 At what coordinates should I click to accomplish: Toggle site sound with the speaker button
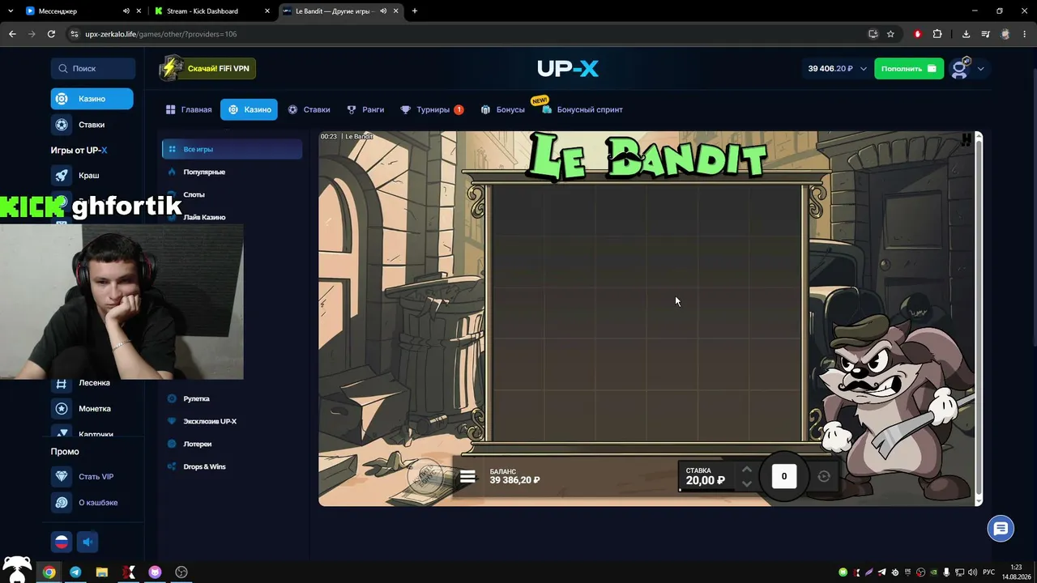pyautogui.click(x=88, y=542)
